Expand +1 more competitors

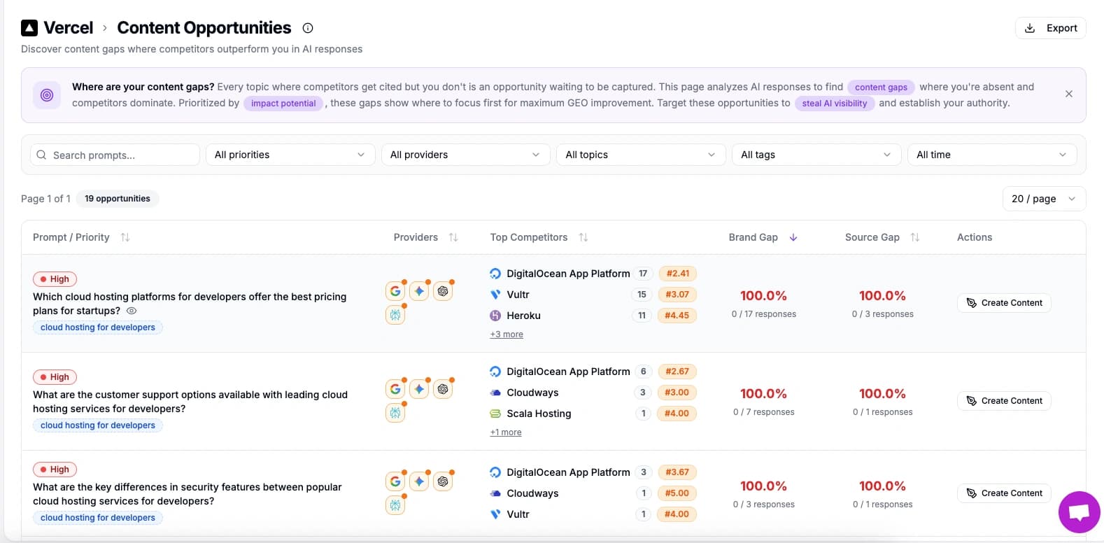pyautogui.click(x=506, y=432)
